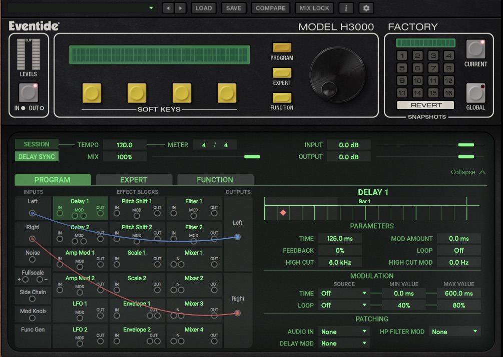Click the Mod Knob input jack
The height and width of the screenshot is (357, 503).
(x=32, y=318)
